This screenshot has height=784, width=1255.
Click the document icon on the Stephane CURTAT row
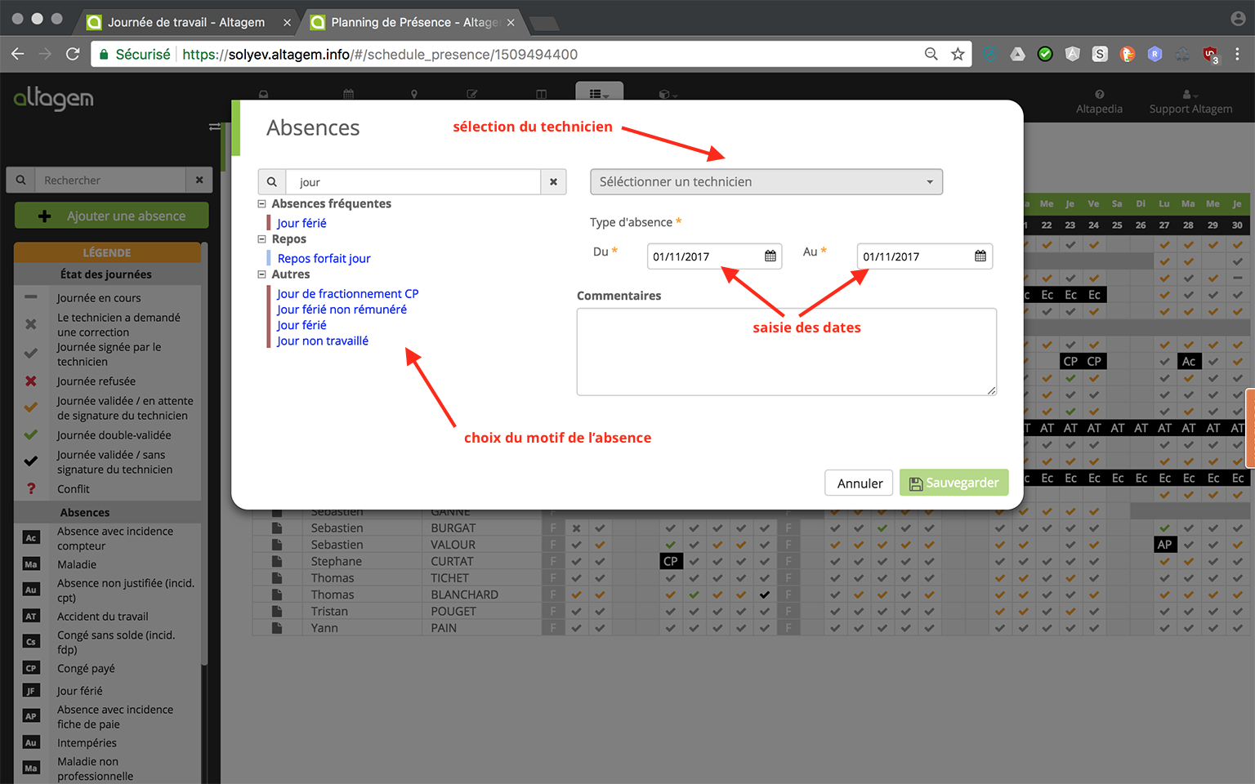277,562
